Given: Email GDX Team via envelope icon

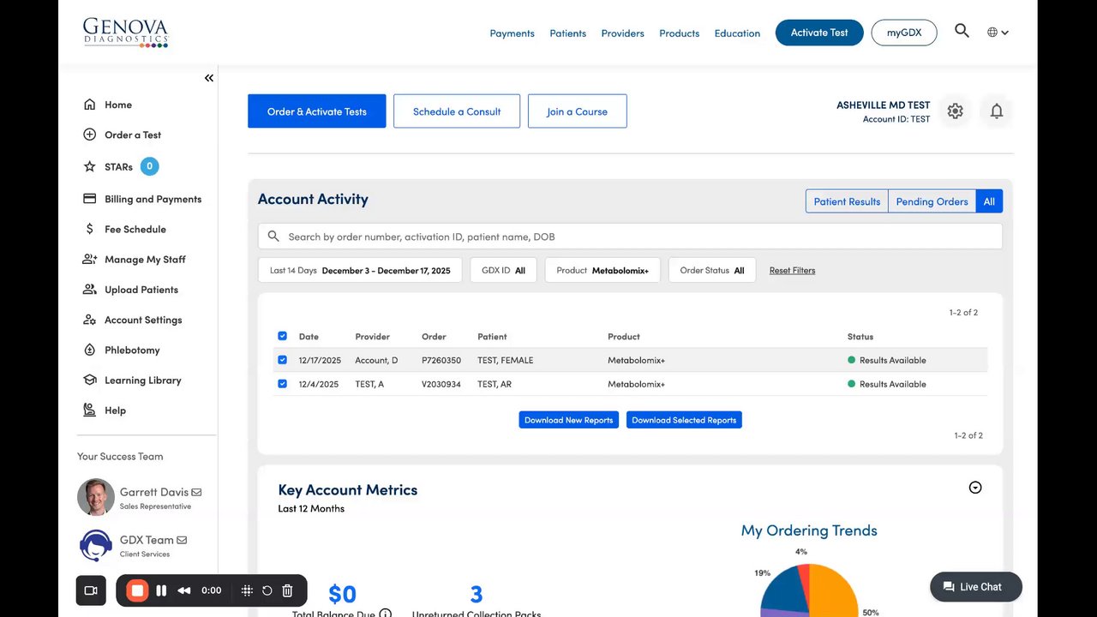Looking at the screenshot, I should click(x=182, y=540).
